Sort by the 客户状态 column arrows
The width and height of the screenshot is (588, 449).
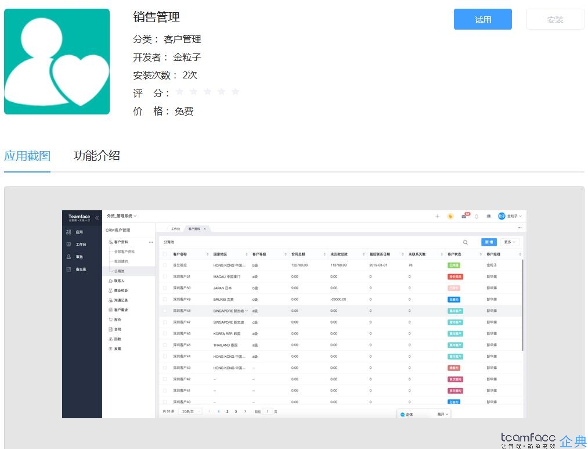[481, 254]
